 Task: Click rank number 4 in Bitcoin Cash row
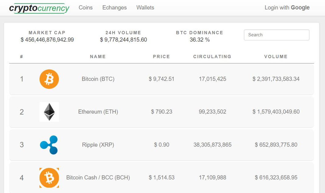[x=22, y=178]
